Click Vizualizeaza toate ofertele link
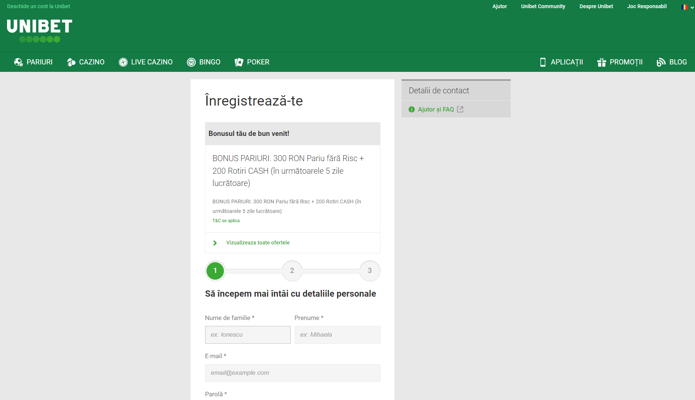695x400 pixels. coord(258,243)
